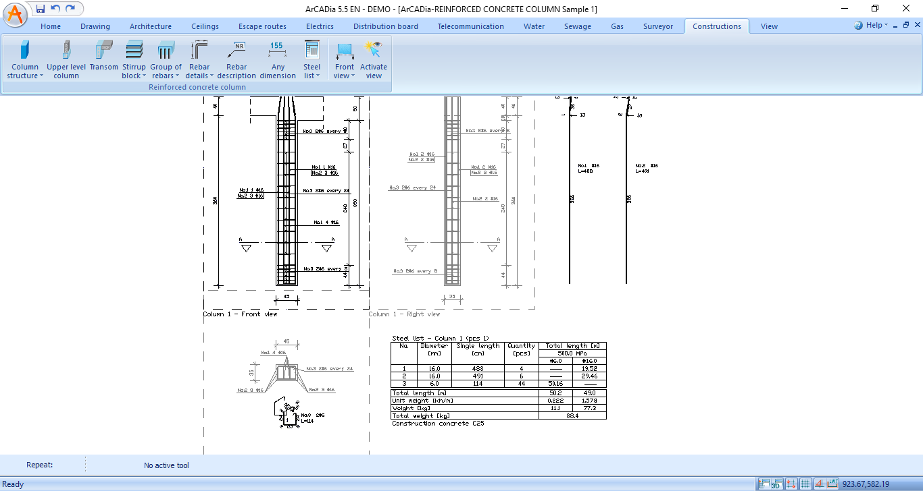Undo the last action
Screen dimensions: 923x491
coord(55,9)
